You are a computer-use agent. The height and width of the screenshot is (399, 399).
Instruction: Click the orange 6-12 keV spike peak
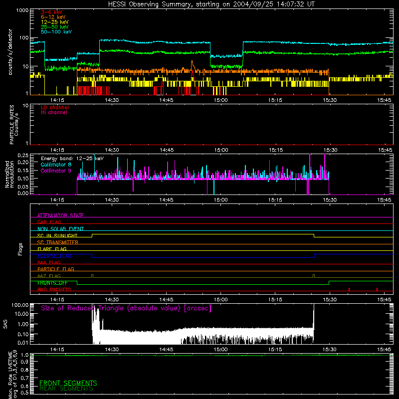(x=192, y=61)
